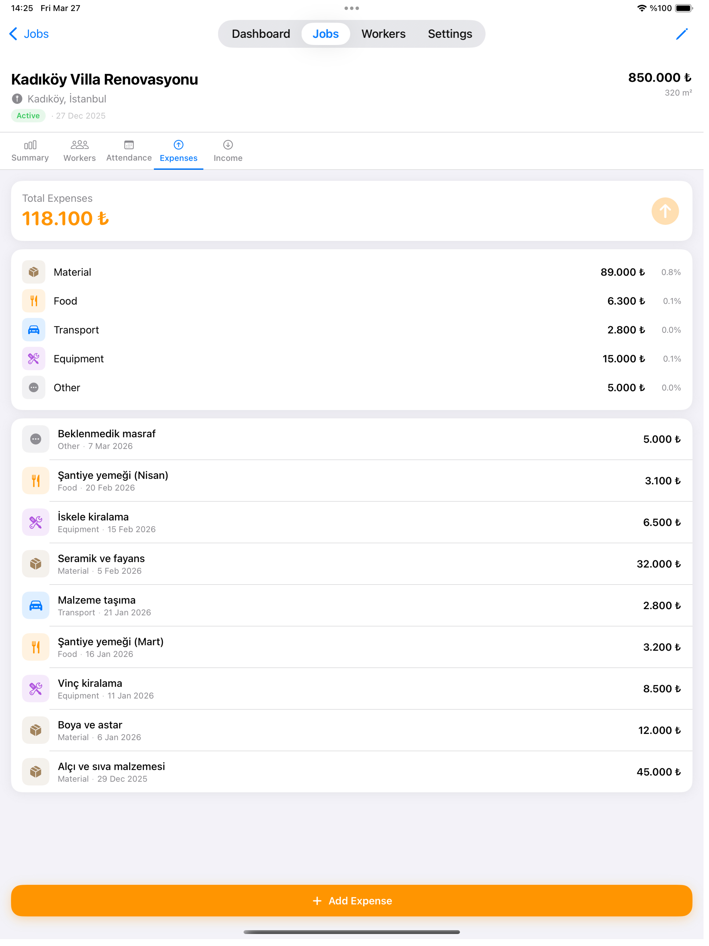Screen dimensions: 709x946
Task: Tap the box icon beside Boya ve astar
Action: point(36,730)
